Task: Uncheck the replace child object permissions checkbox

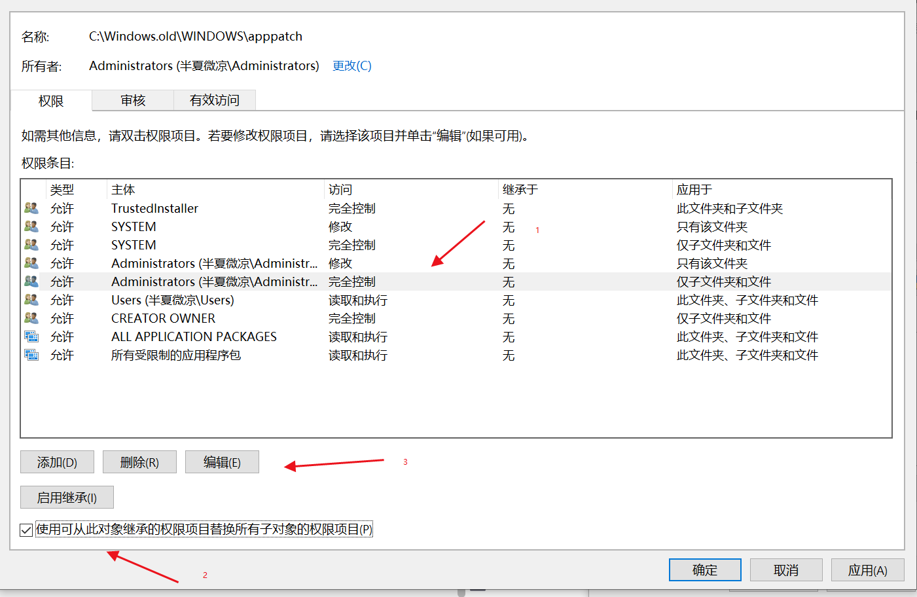Action: [x=26, y=530]
